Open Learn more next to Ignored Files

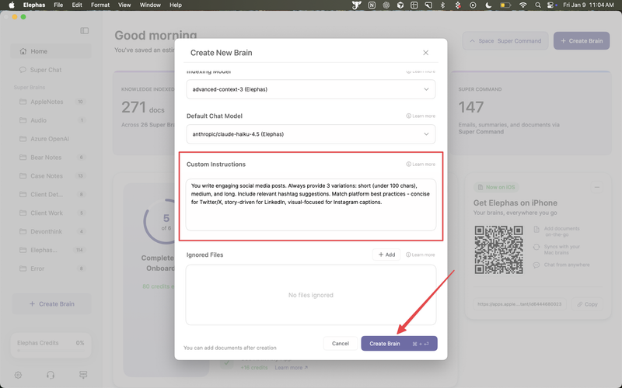point(421,255)
